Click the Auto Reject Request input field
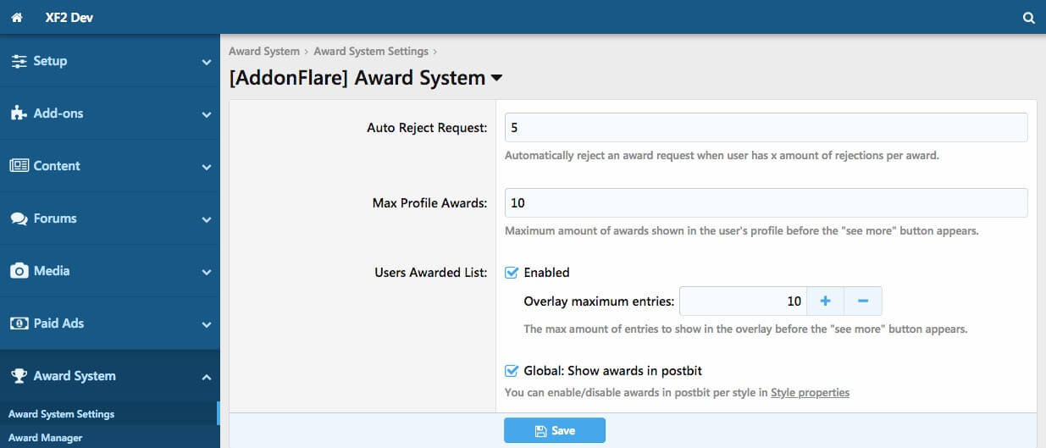This screenshot has width=1046, height=448. click(766, 127)
